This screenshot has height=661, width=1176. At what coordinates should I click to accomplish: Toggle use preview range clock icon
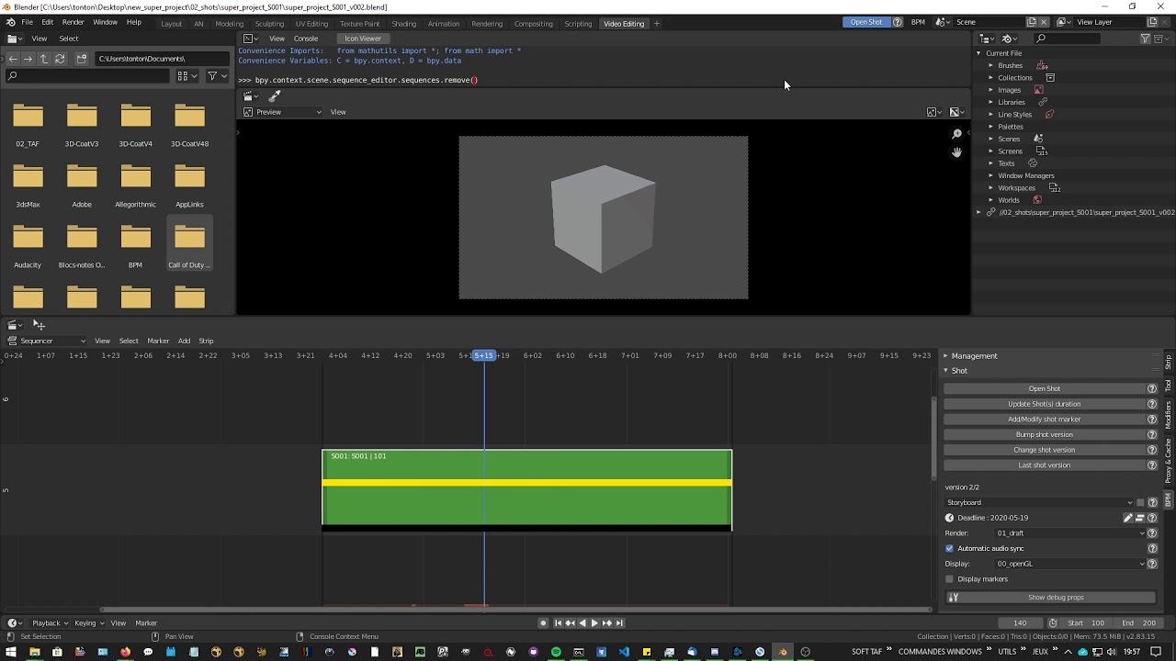click(x=1053, y=623)
